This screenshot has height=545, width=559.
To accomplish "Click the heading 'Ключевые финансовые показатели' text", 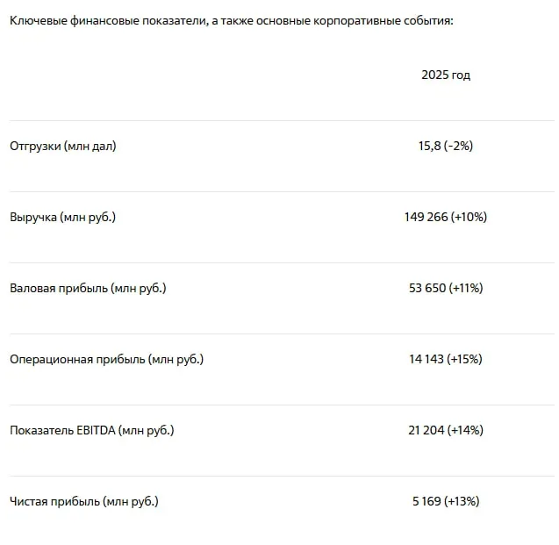I will (108, 19).
